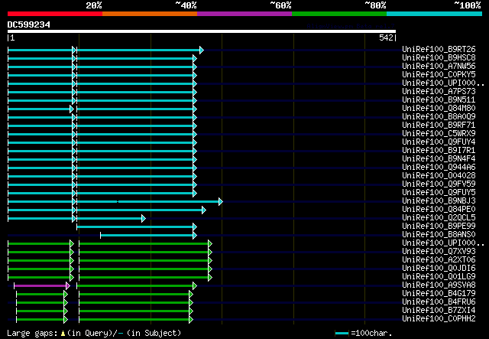Click the Large gaps legend text

coord(32,333)
